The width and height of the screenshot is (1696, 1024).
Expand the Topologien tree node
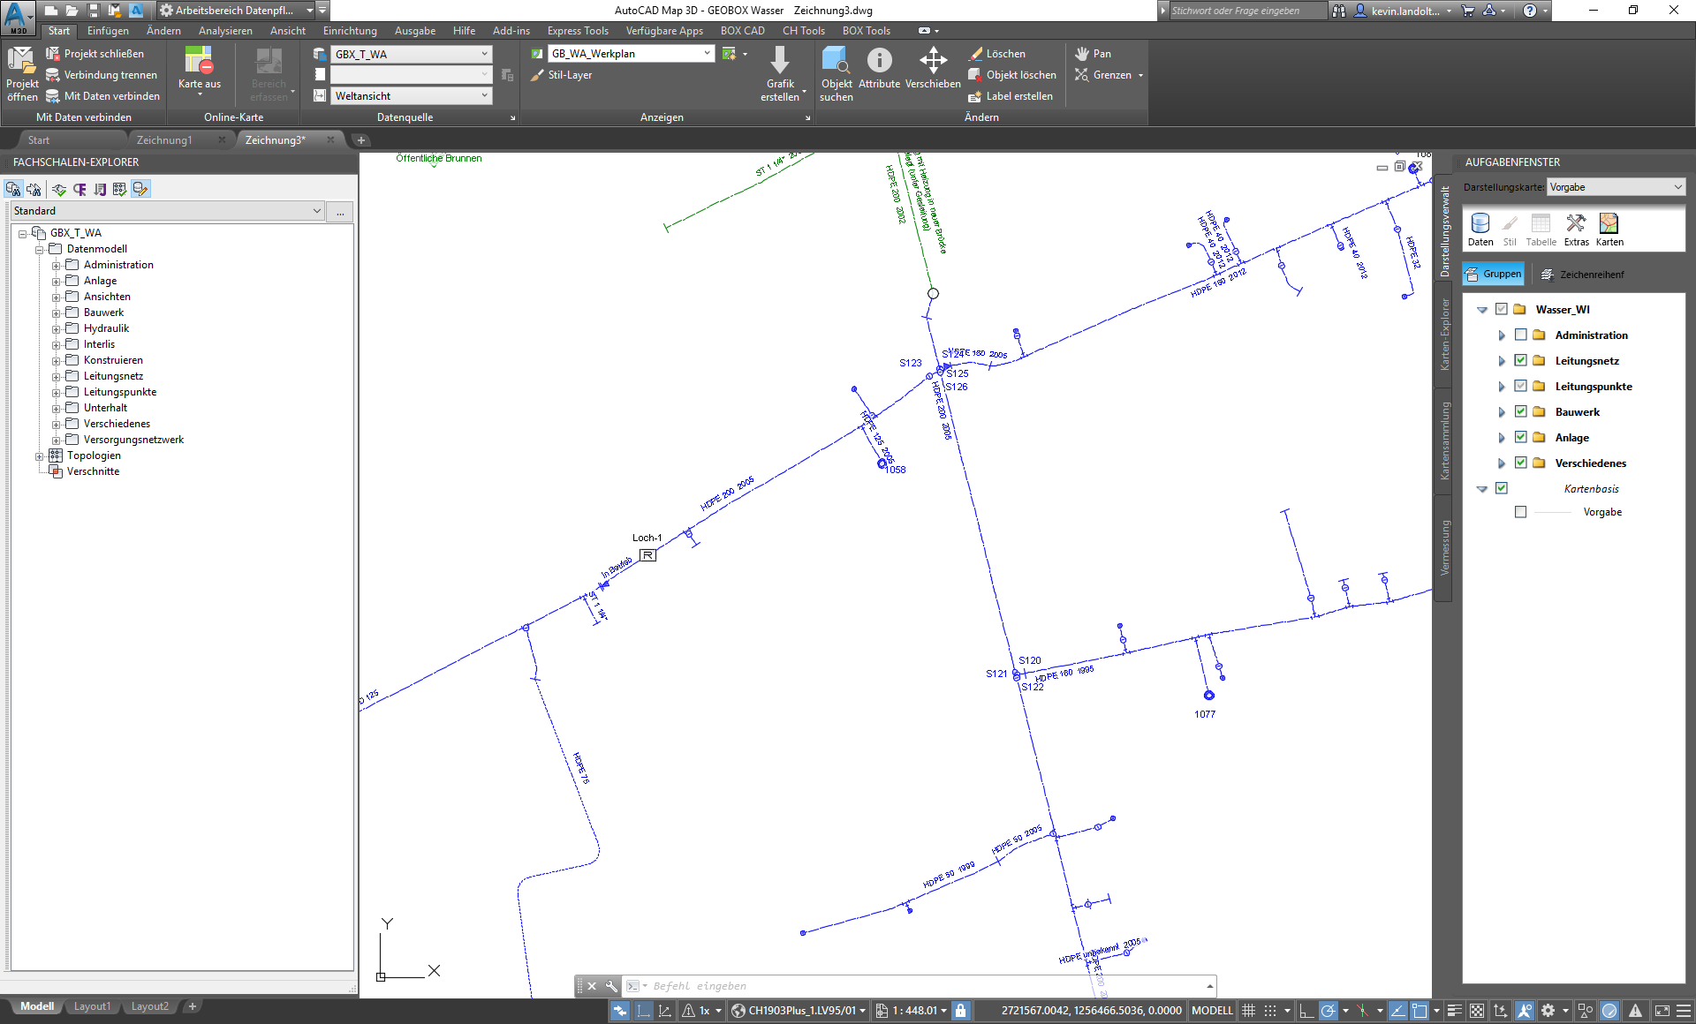click(40, 456)
